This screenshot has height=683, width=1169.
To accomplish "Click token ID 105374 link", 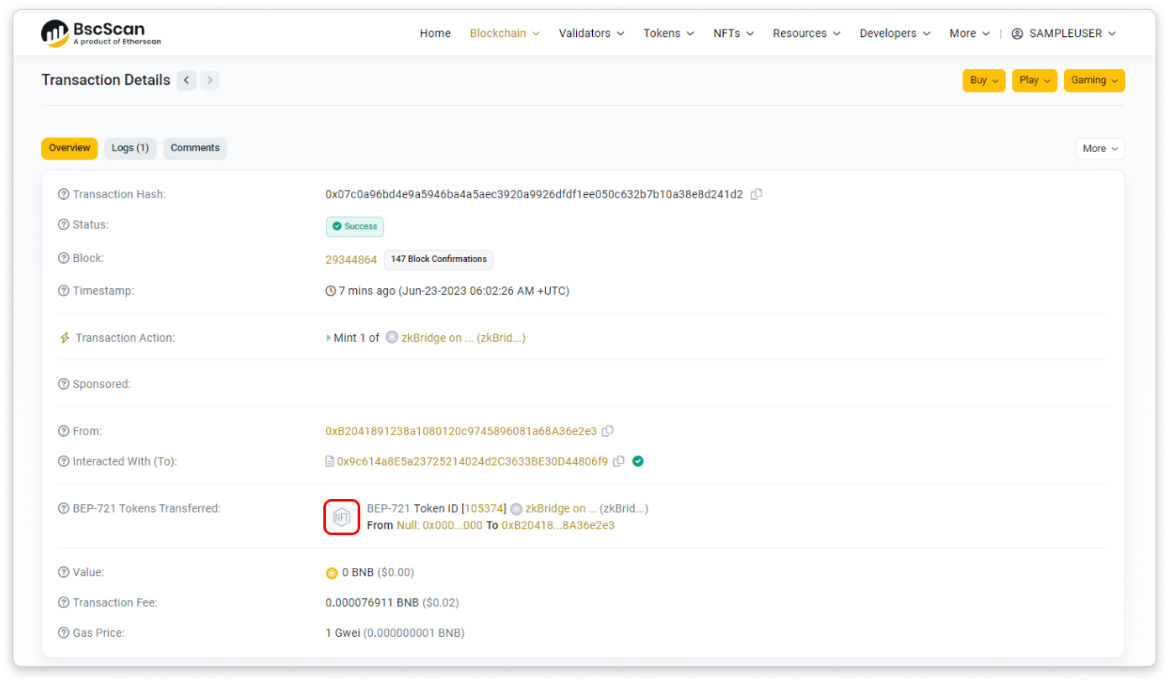I will point(484,508).
